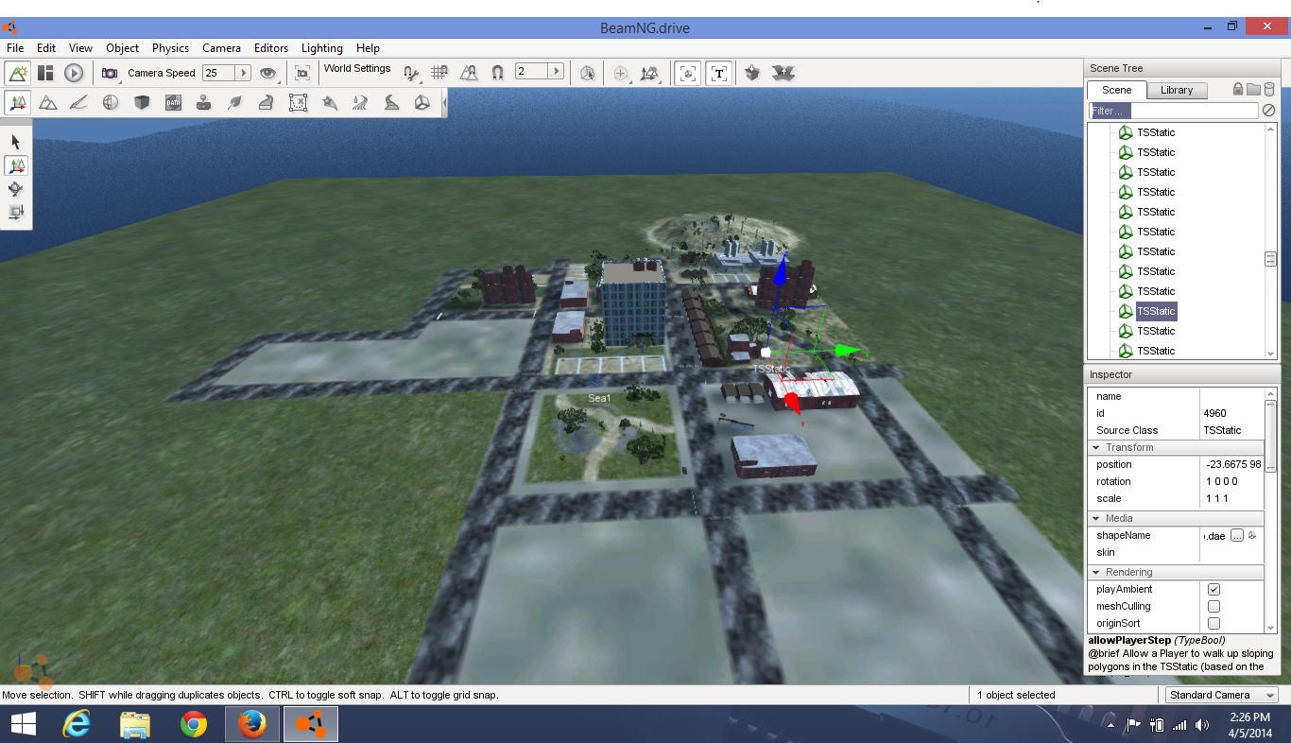The height and width of the screenshot is (743, 1291).
Task: Clear the Scene Tree filter
Action: coord(1268,111)
